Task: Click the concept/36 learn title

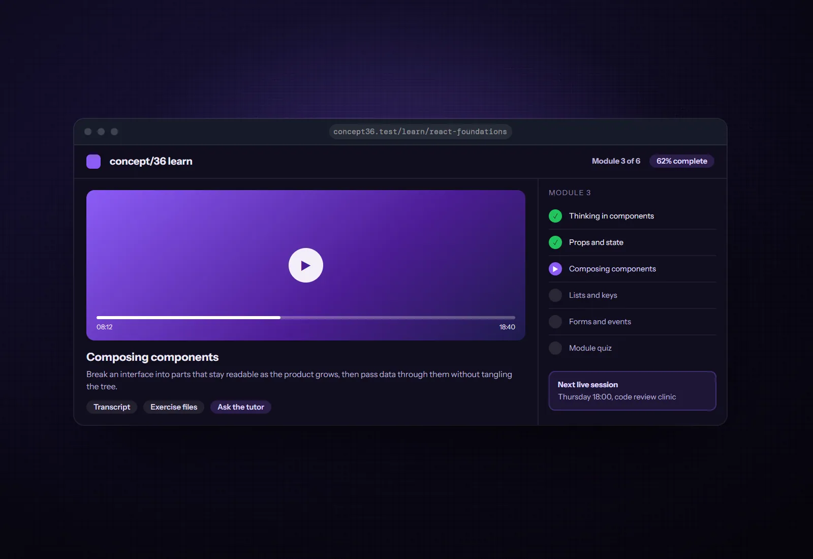Action: (x=151, y=162)
